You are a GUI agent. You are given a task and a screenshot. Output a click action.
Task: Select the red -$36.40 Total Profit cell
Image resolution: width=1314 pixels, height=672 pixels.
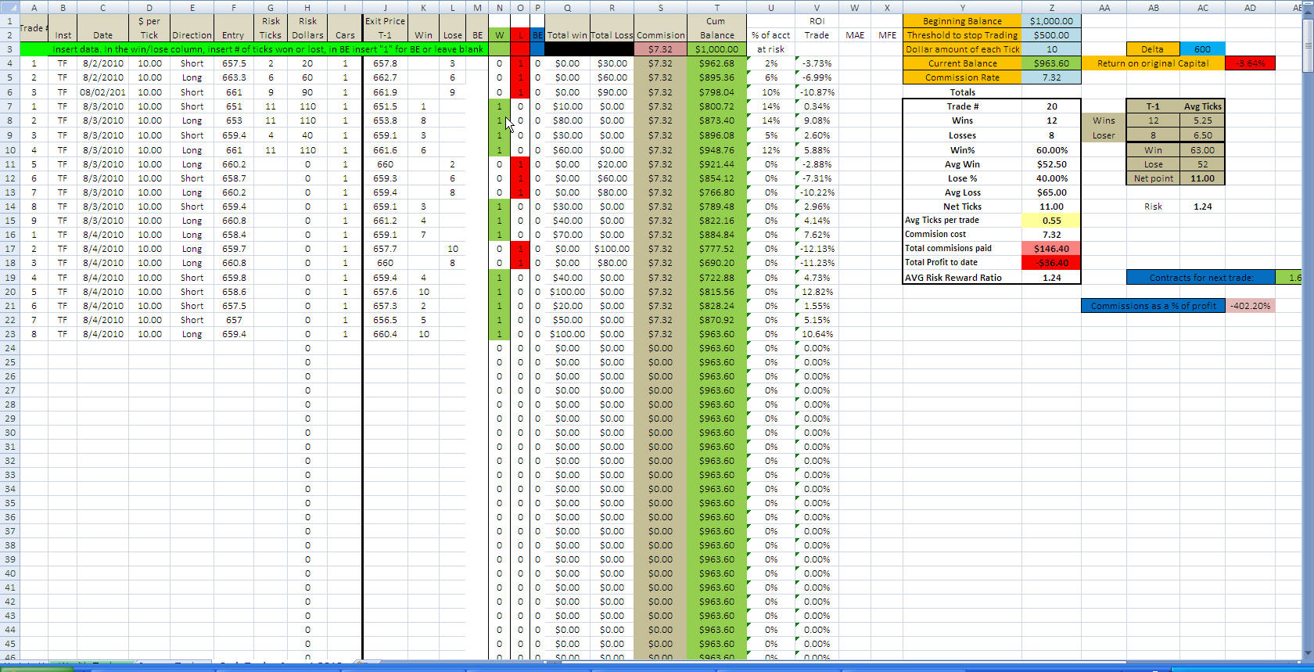(1051, 263)
